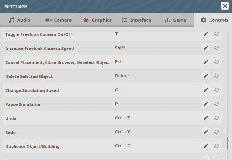Image resolution: width=232 pixels, height=160 pixels.
Task: Edit the Duplicate Object/Building shortcut
Action: [206, 146]
